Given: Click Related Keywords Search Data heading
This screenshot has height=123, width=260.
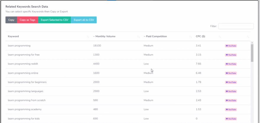Looking at the screenshot, I should [x=27, y=6].
